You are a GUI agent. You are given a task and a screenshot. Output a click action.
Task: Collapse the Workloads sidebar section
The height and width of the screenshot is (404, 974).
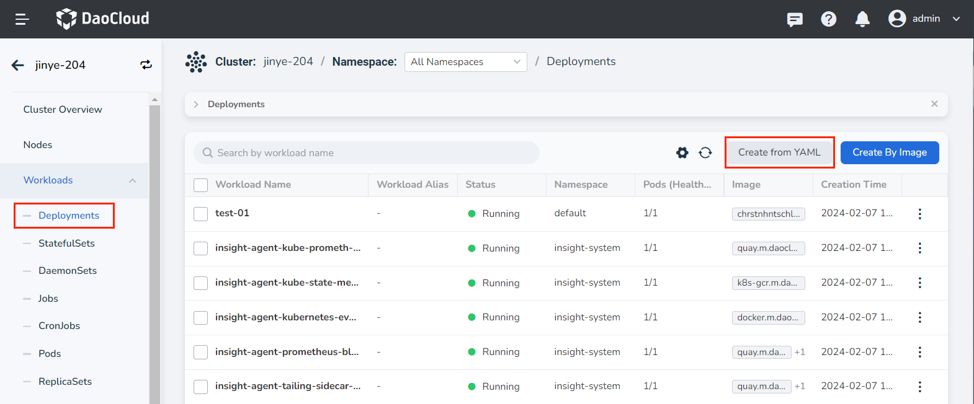click(x=132, y=180)
